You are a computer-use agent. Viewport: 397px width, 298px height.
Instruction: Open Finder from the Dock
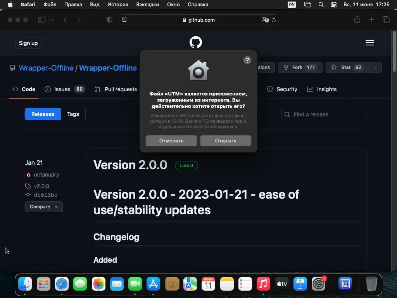click(25, 284)
